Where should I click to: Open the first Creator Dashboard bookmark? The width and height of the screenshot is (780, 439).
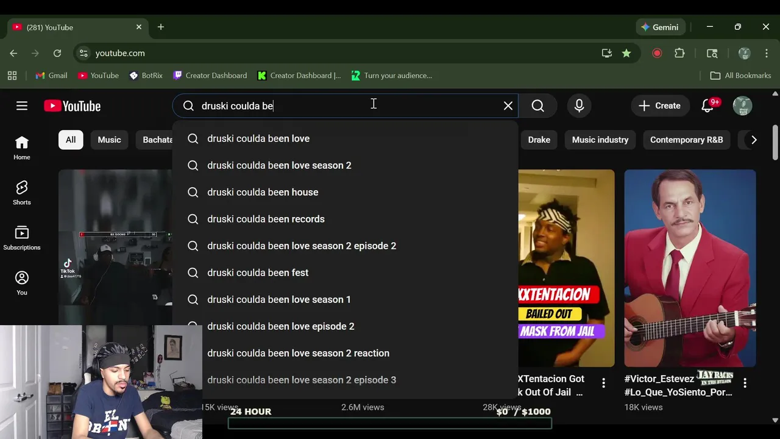(210, 76)
